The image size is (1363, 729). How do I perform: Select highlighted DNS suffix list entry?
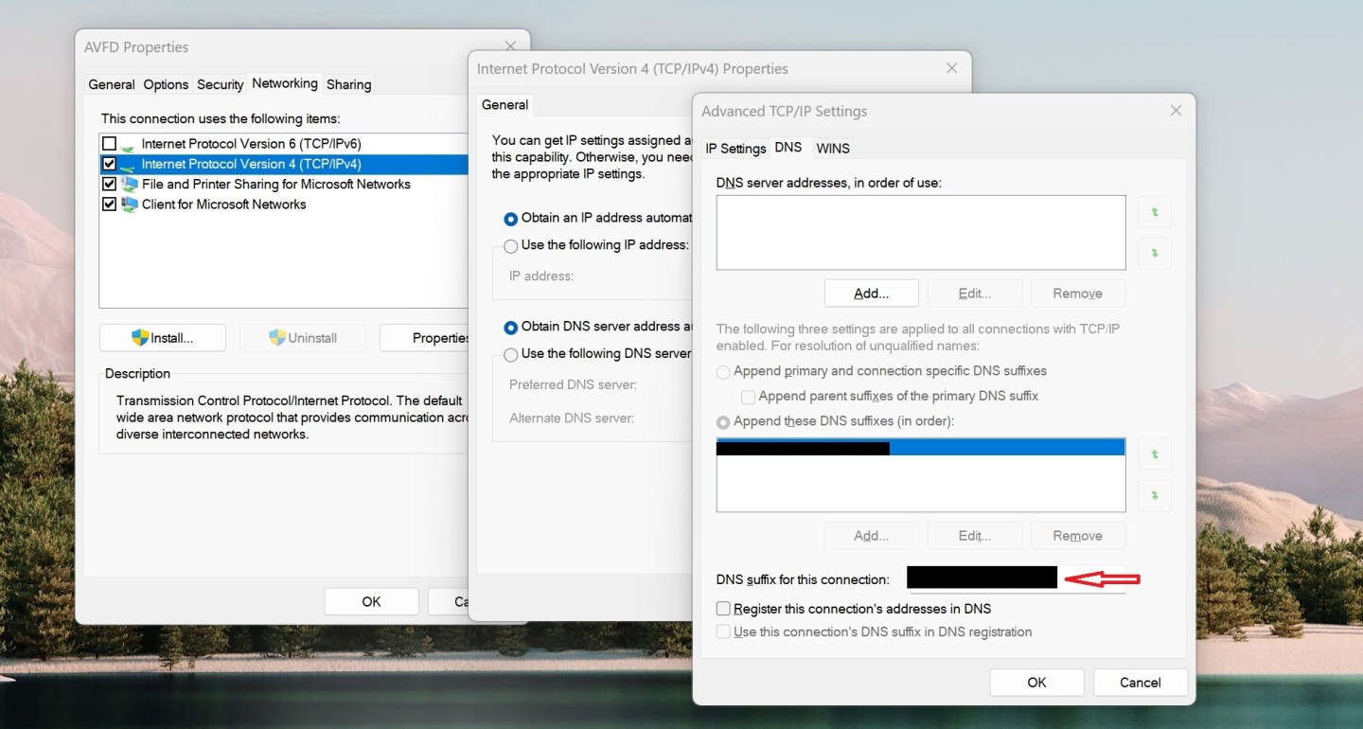[921, 447]
